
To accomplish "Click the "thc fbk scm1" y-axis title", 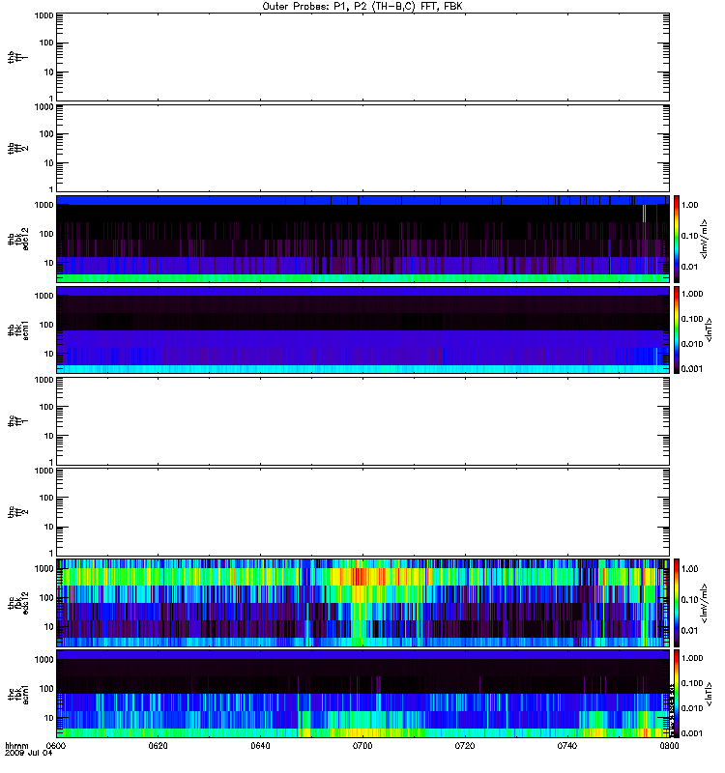I will (17, 694).
